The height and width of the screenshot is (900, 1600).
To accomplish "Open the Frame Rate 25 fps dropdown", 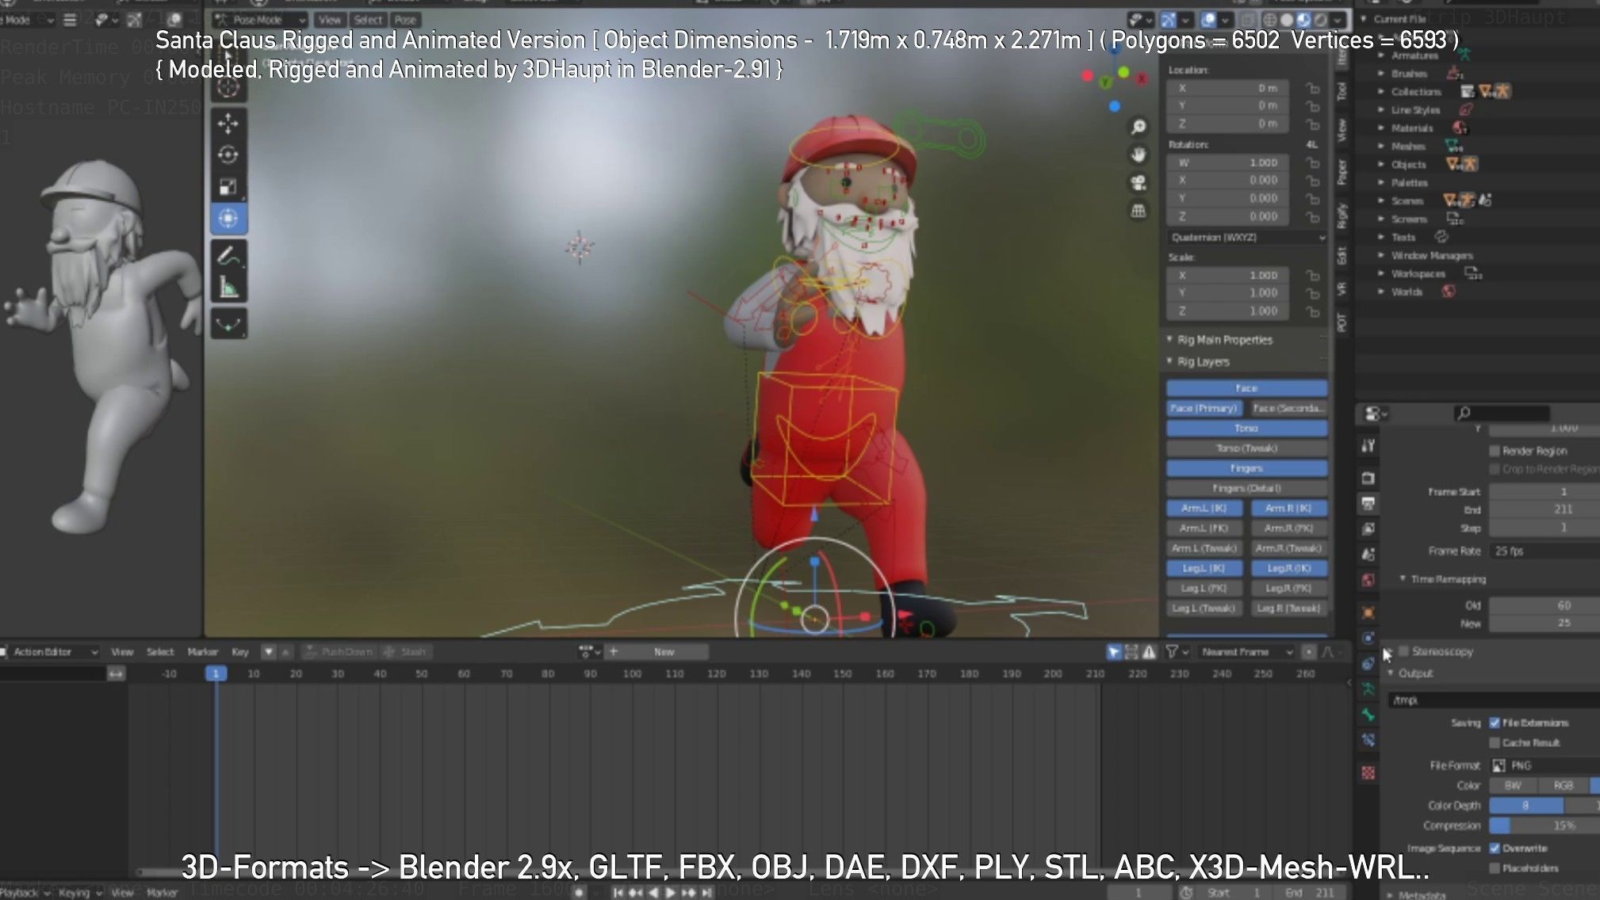I will [1544, 551].
